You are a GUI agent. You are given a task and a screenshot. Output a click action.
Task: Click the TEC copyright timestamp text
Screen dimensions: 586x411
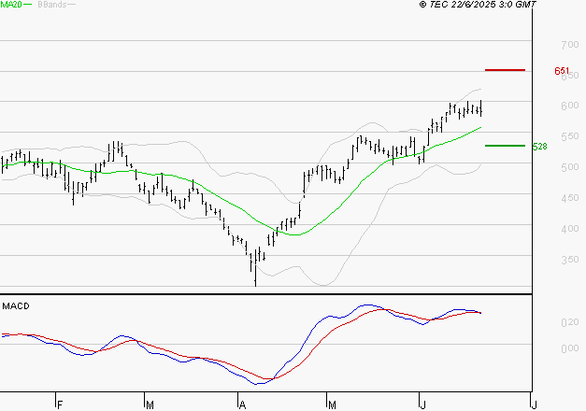[478, 5]
